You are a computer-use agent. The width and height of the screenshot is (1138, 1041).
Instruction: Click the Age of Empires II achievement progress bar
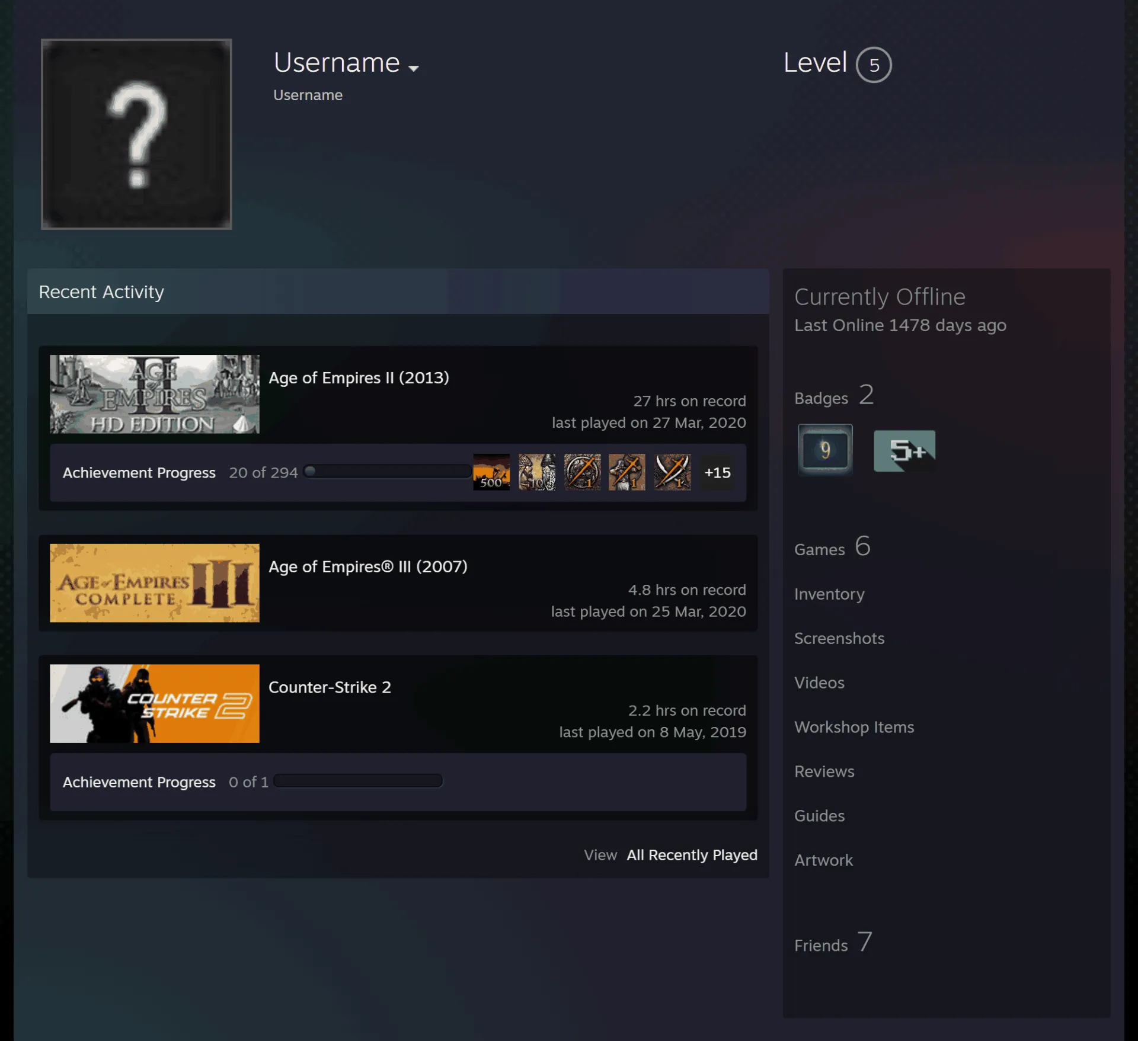(x=388, y=472)
